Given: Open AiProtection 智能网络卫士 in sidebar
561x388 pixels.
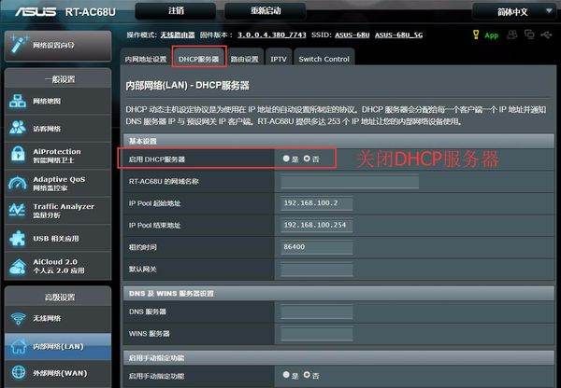Looking at the screenshot, I should (18, 156).
